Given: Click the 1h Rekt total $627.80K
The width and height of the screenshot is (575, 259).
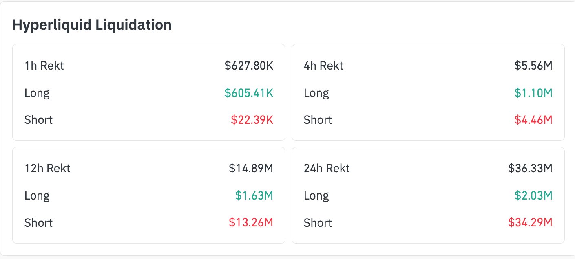Looking at the screenshot, I should coord(249,66).
